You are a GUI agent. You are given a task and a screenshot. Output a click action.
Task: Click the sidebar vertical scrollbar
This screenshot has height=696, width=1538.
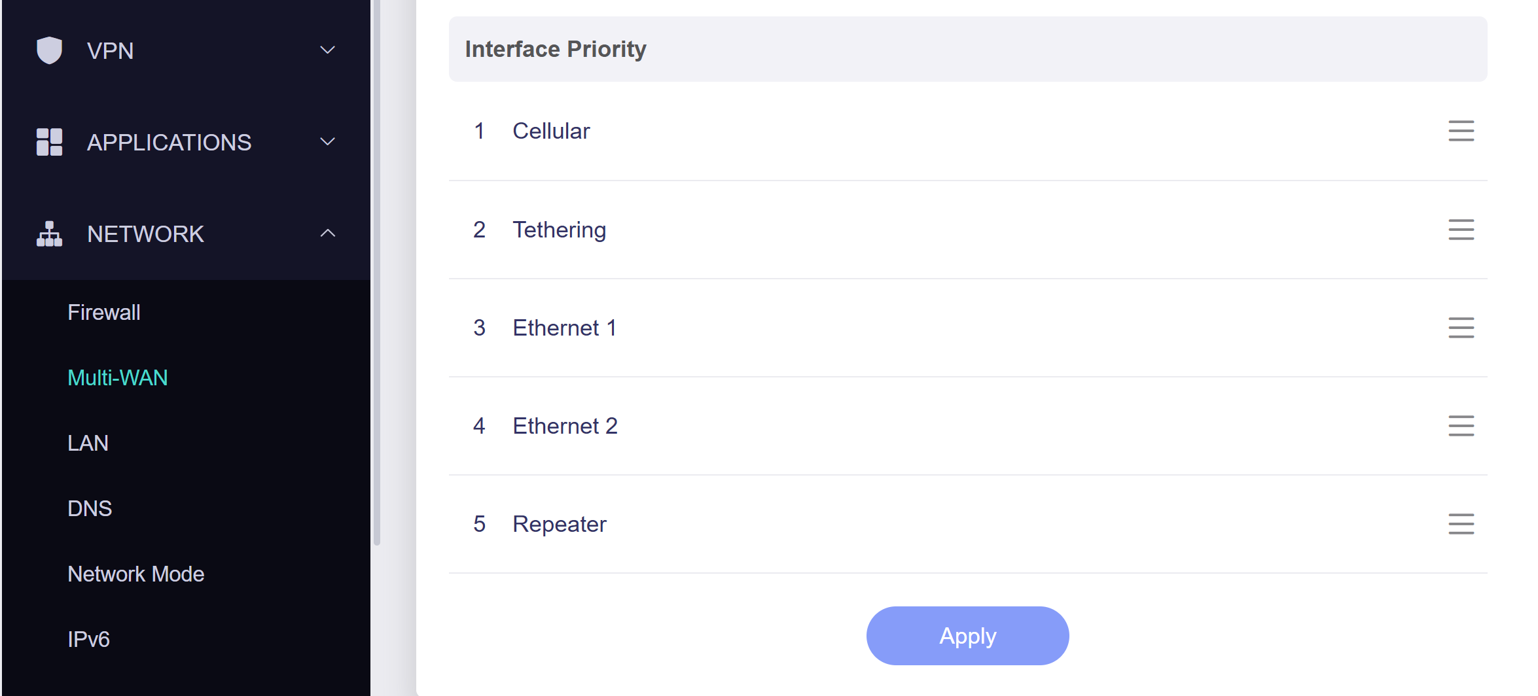coord(377,275)
